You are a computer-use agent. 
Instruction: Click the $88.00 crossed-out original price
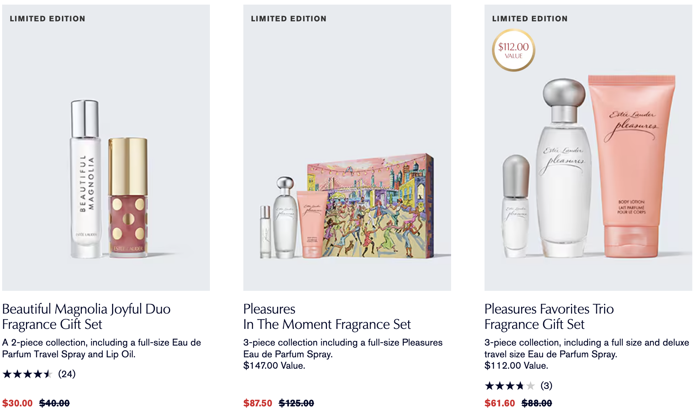(x=536, y=403)
